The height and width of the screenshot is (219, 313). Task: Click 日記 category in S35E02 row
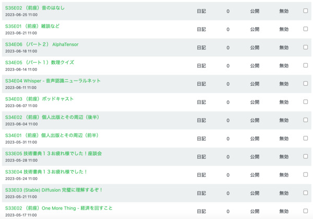pos(201,11)
